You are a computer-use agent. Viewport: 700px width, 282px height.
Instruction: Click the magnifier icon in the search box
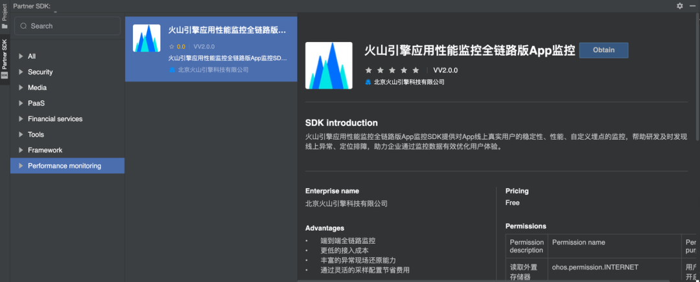pyautogui.click(x=24, y=26)
